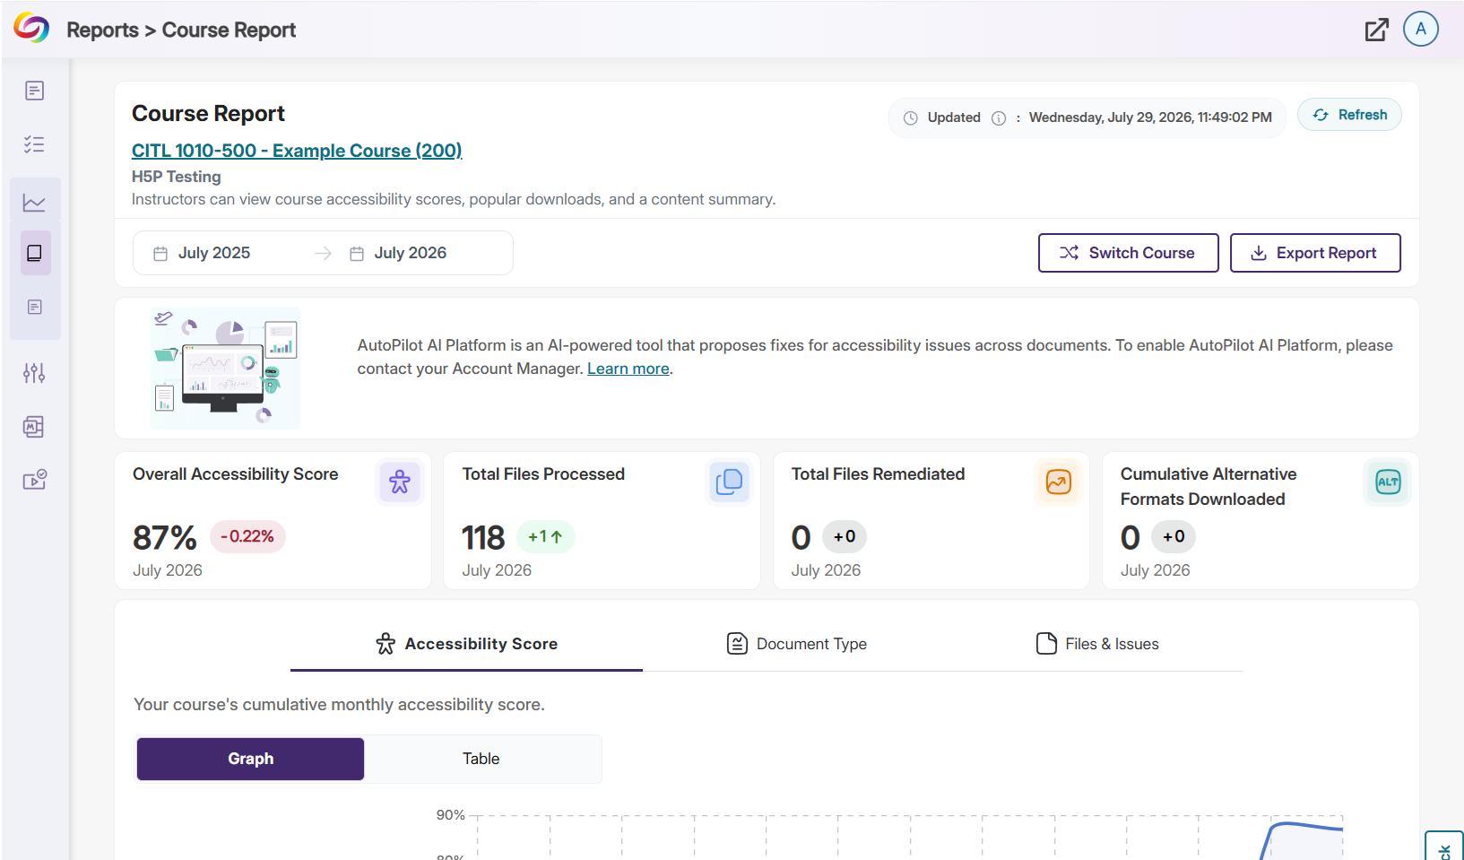Click "July 2026" under the 87% score
The image size is (1464, 860).
168,570
